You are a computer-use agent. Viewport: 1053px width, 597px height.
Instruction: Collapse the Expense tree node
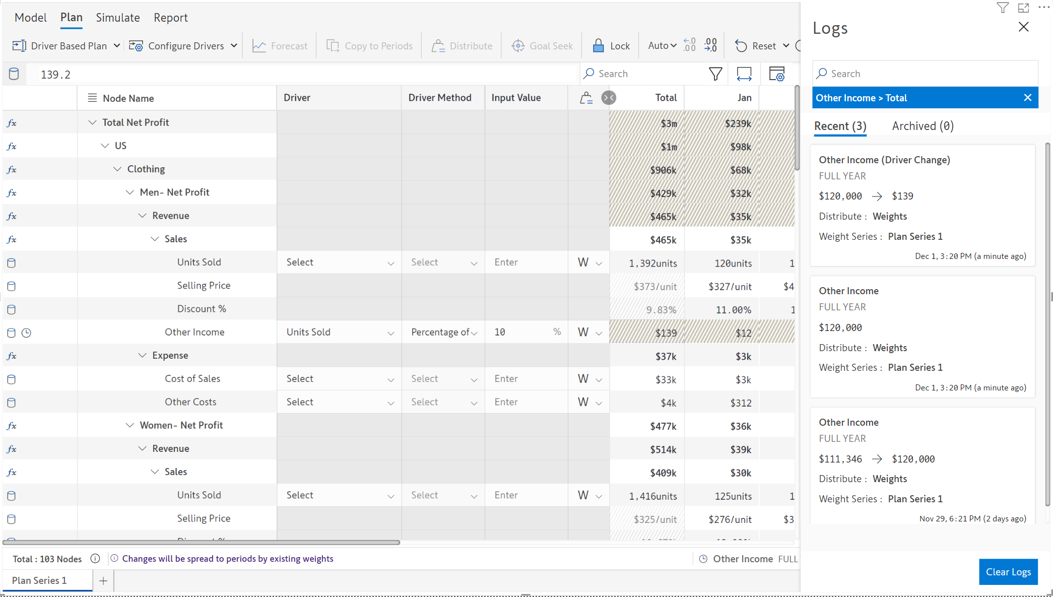(142, 356)
